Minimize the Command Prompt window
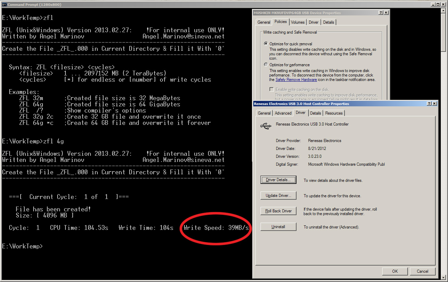The image size is (448, 282). point(434,4)
